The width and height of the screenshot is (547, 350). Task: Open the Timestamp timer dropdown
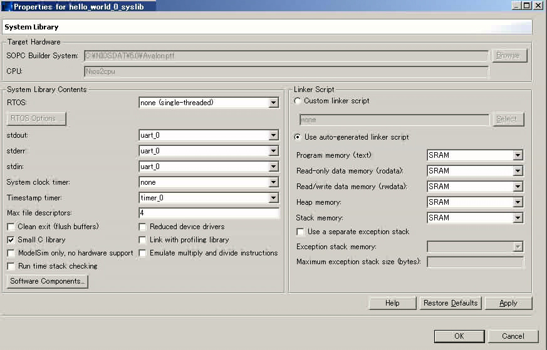click(273, 198)
